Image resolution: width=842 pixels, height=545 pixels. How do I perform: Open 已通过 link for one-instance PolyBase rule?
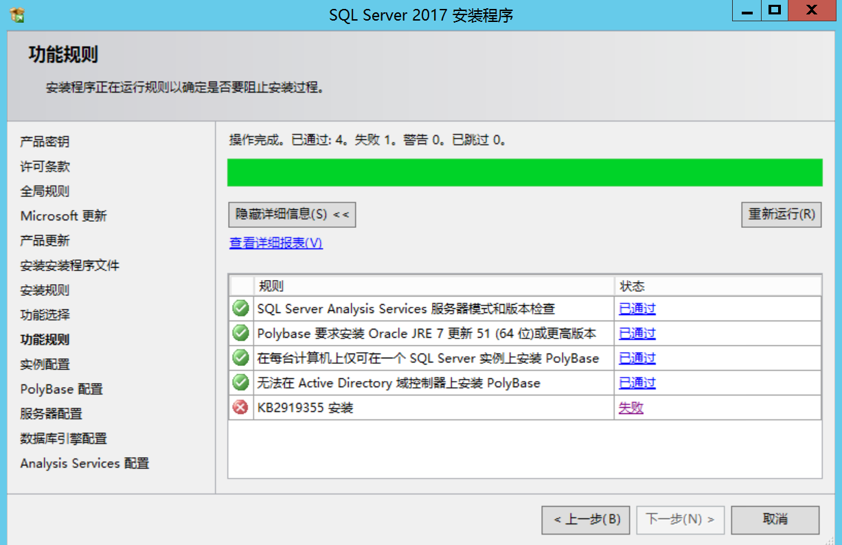point(637,358)
